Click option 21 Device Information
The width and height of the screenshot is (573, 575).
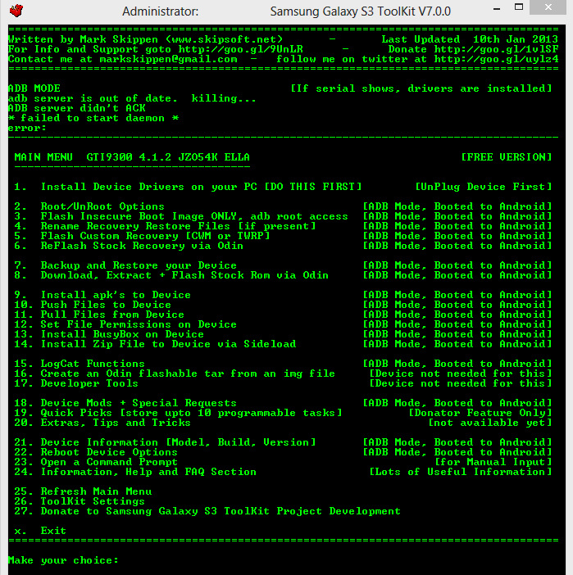(165, 442)
